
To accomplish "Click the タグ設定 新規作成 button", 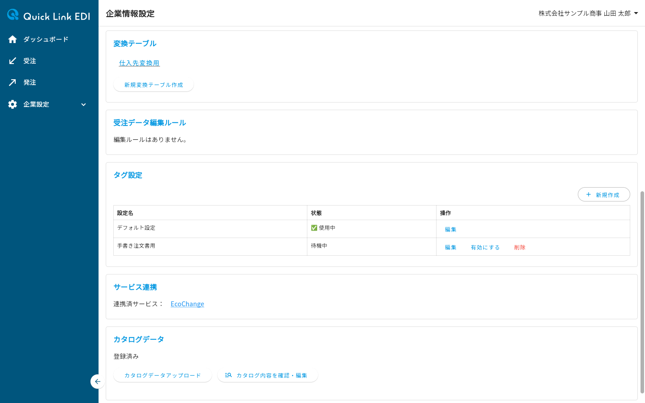I will click(604, 194).
